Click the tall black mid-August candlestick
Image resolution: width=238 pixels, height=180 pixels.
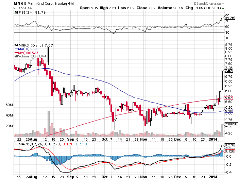tap(48, 55)
